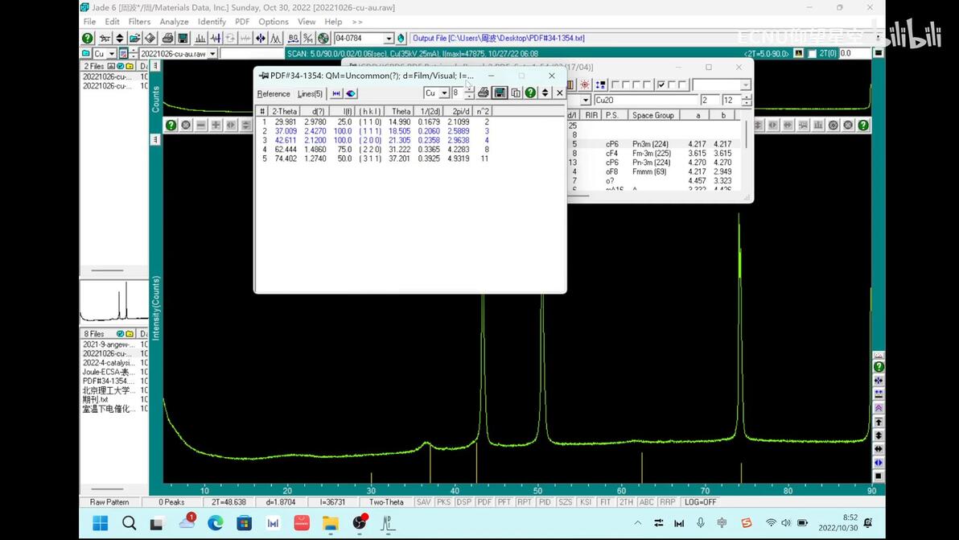Open the 04-0784 PDF number dropdown
The height and width of the screenshot is (540, 959).
[389, 39]
